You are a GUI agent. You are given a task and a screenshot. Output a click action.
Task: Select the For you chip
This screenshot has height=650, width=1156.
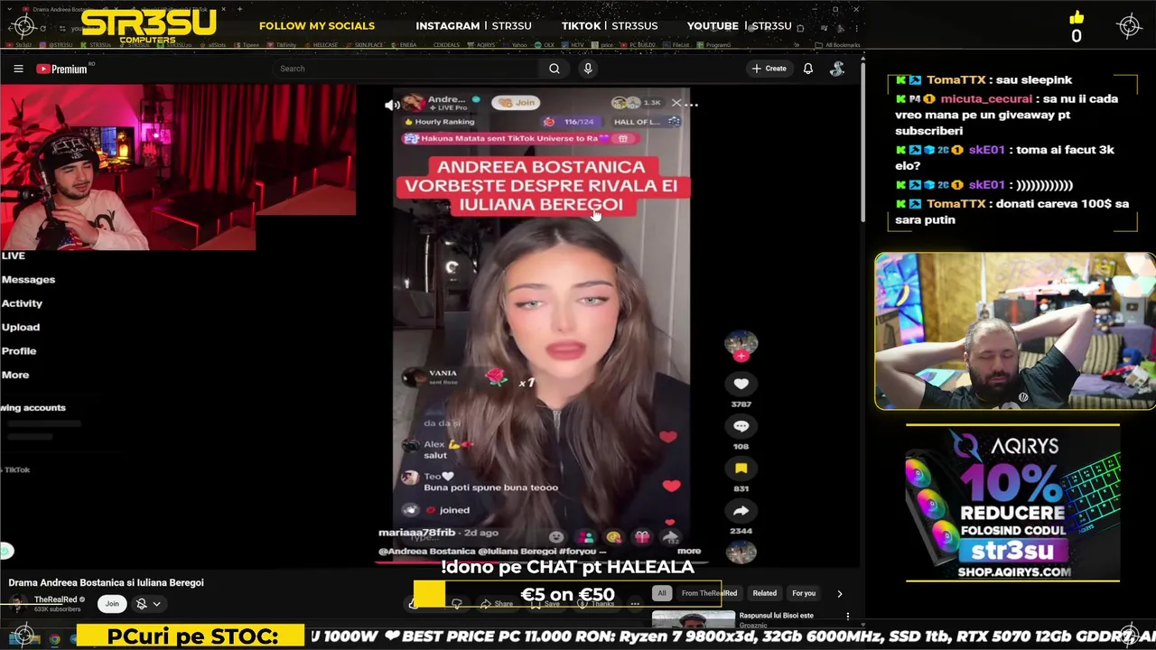tap(804, 593)
